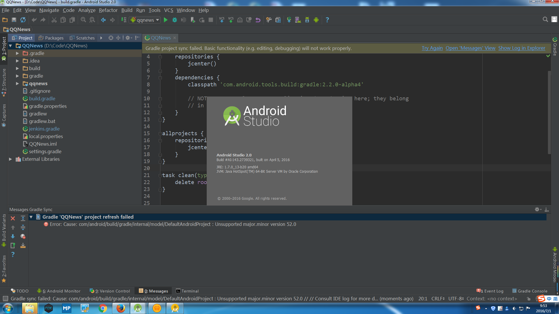Open Project Structure toolbar icon
This screenshot has width=559, height=314.
coord(278,20)
